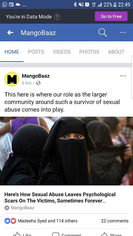The width and height of the screenshot is (133, 236).
Task: Open the MangoBaaz post author name
Action: pyautogui.click(x=35, y=76)
